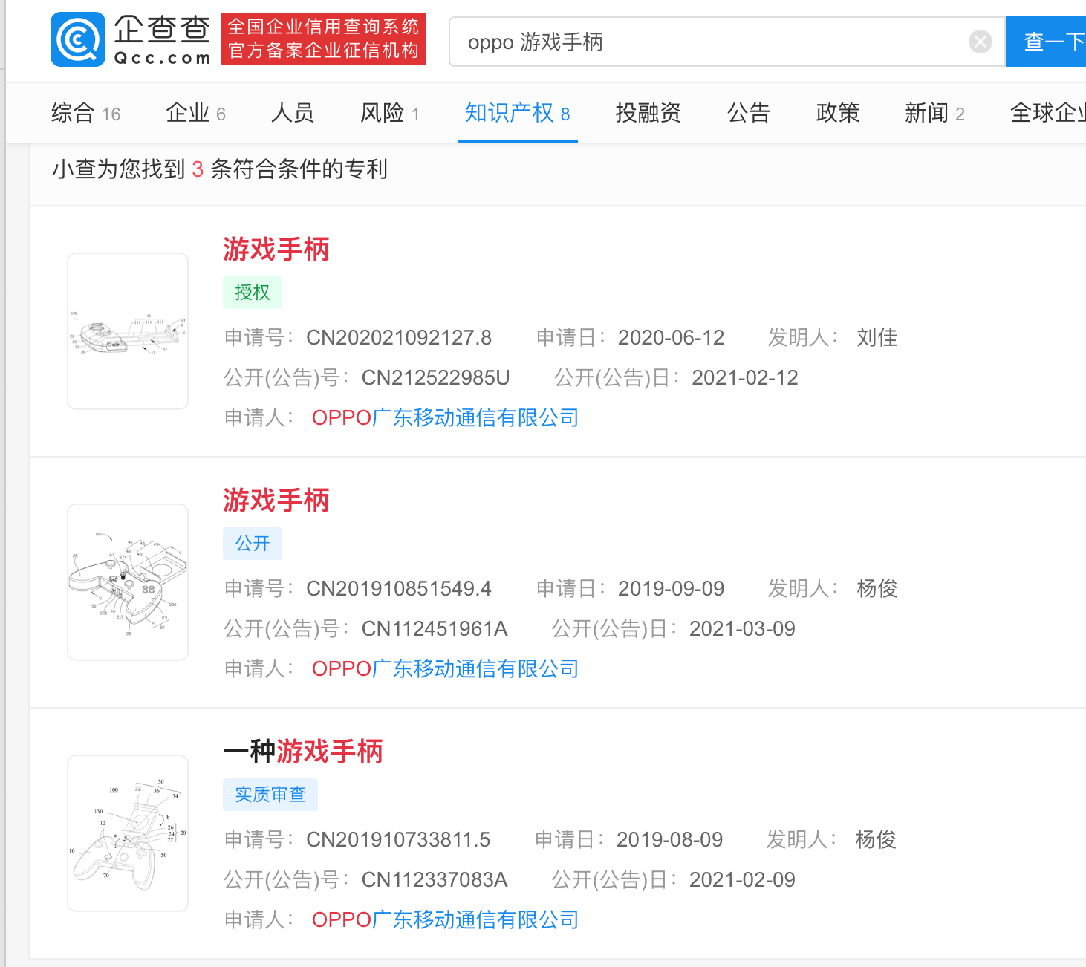
Task: Click the third patent's drawing thumbnail
Action: point(128,833)
